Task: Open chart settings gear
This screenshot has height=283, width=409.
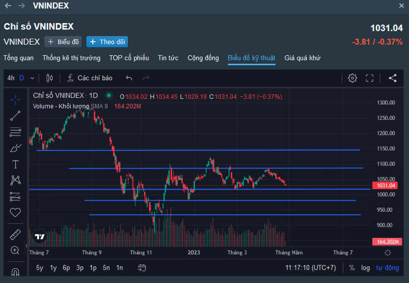Action: click(x=352, y=78)
